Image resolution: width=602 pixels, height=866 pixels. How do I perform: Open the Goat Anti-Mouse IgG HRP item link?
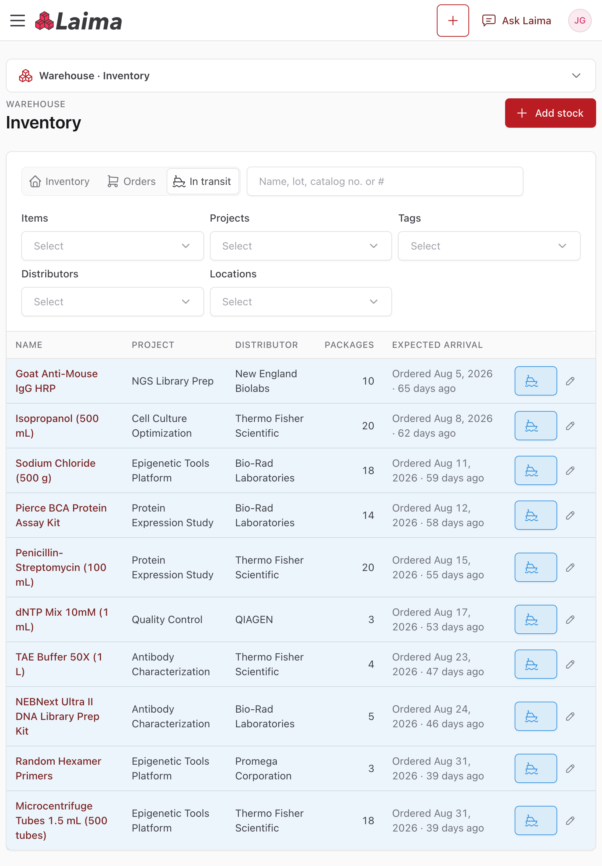coord(57,381)
